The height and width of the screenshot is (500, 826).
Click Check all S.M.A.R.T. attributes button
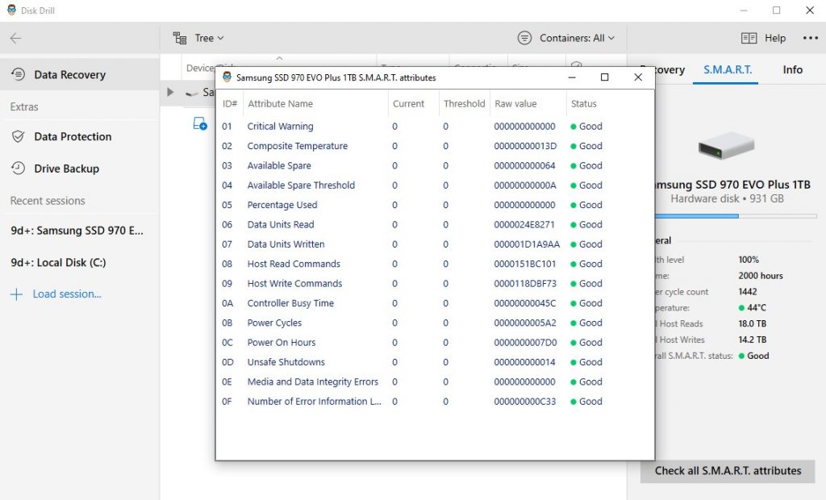(x=728, y=471)
